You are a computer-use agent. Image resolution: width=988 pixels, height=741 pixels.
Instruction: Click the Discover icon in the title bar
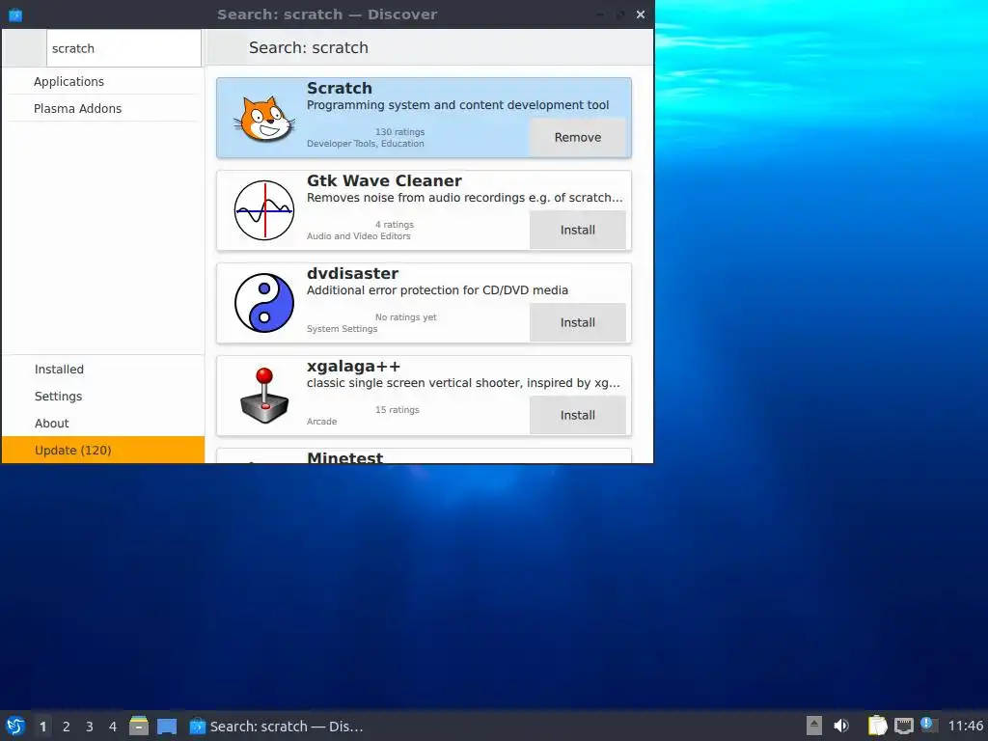(15, 14)
